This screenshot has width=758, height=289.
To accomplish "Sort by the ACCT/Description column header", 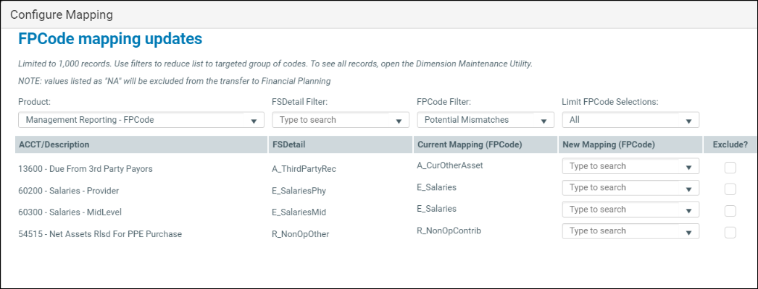I will click(x=54, y=144).
